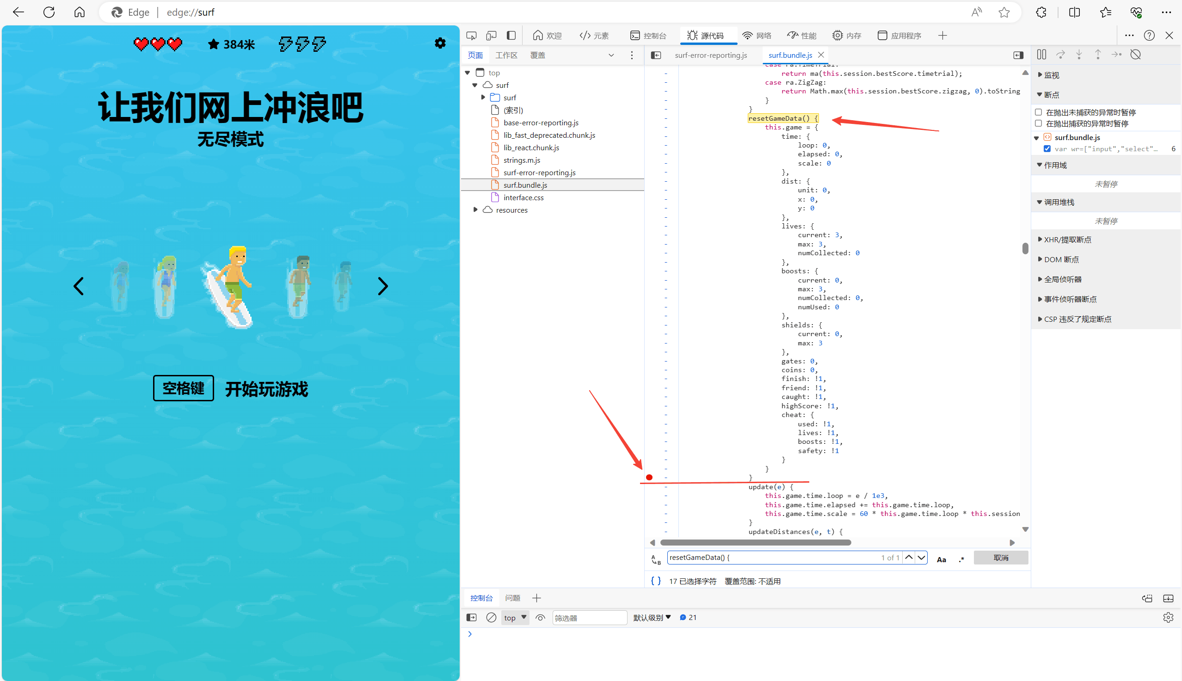This screenshot has height=681, width=1182.
Task: Open the favorites list icon
Action: (x=1105, y=12)
